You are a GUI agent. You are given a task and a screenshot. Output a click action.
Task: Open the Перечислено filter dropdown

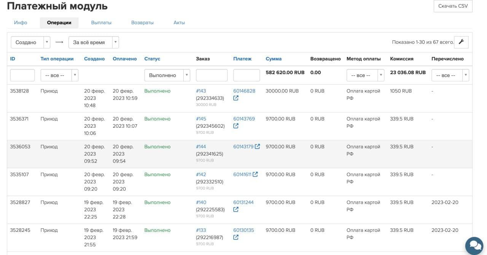tap(450, 75)
